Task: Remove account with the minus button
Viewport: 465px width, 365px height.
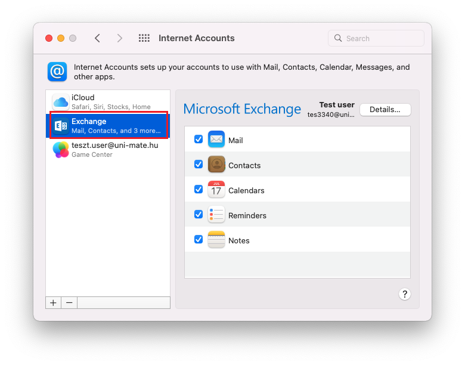Action: pos(69,303)
